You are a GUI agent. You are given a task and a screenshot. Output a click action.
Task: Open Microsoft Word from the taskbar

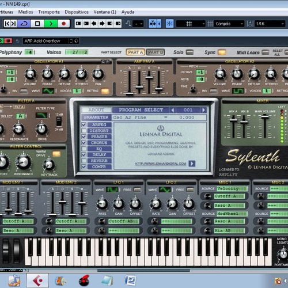point(131,281)
